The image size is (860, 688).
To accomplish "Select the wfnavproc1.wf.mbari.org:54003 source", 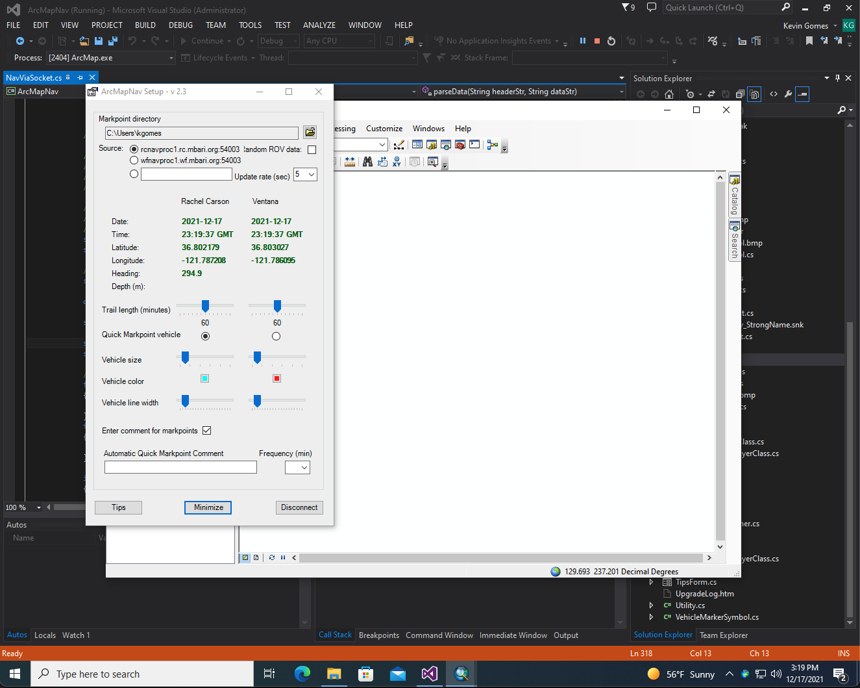I will 134,160.
